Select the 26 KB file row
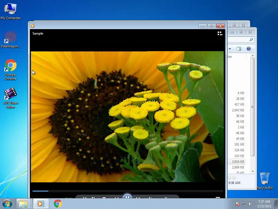This screenshot has width=278, height=209. pos(236,99)
